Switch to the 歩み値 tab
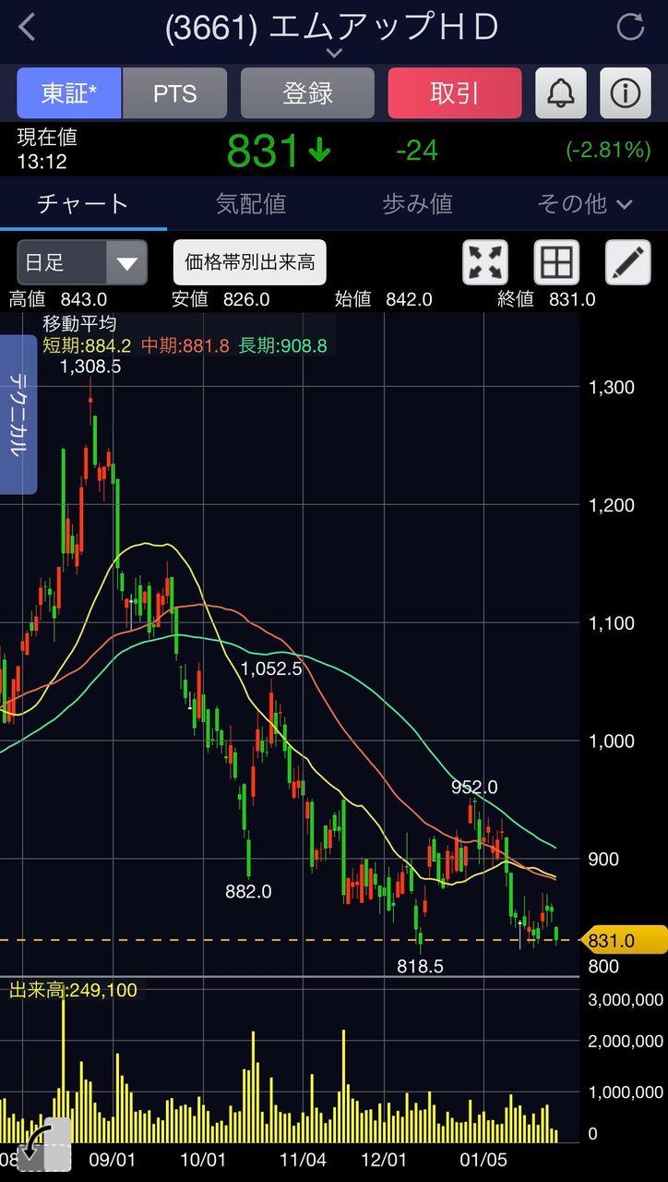668x1182 pixels. click(417, 204)
